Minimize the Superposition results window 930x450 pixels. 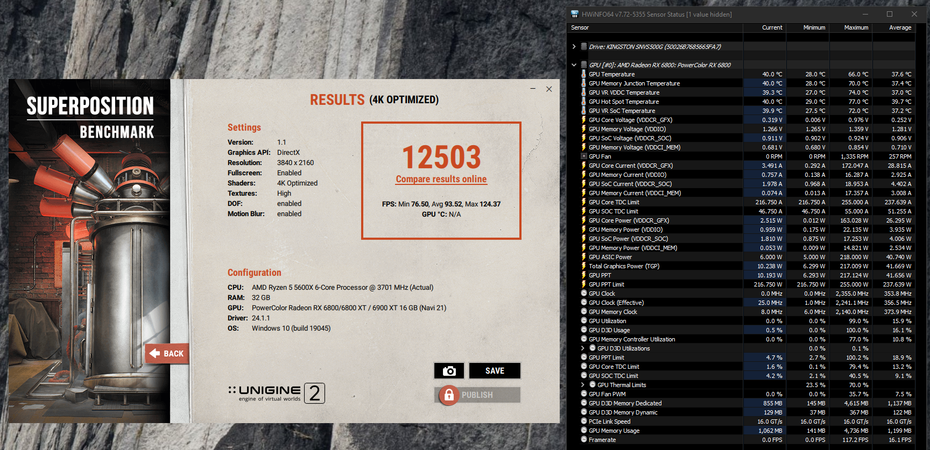(x=533, y=89)
